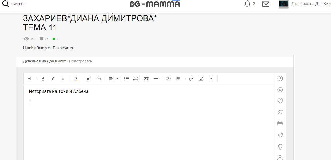Click the Търсене search button

point(14,4)
